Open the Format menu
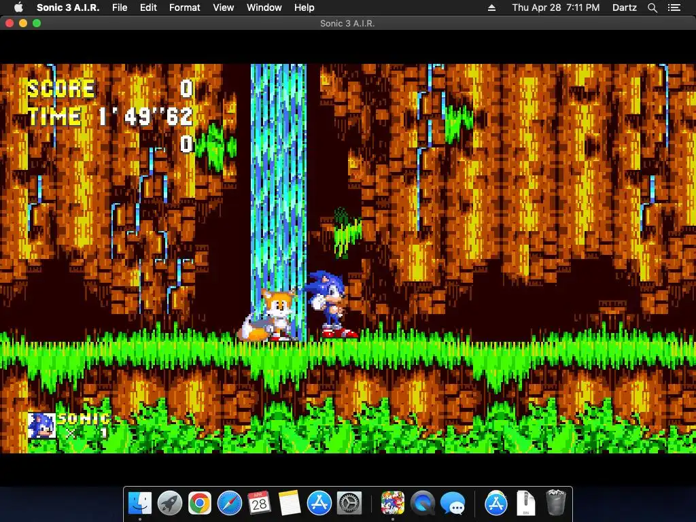The width and height of the screenshot is (696, 522). (x=185, y=7)
